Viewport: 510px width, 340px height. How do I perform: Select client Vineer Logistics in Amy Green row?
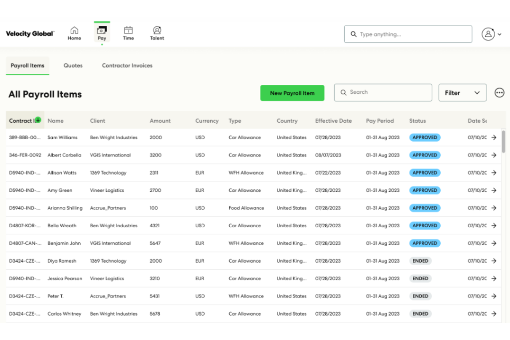click(x=107, y=190)
